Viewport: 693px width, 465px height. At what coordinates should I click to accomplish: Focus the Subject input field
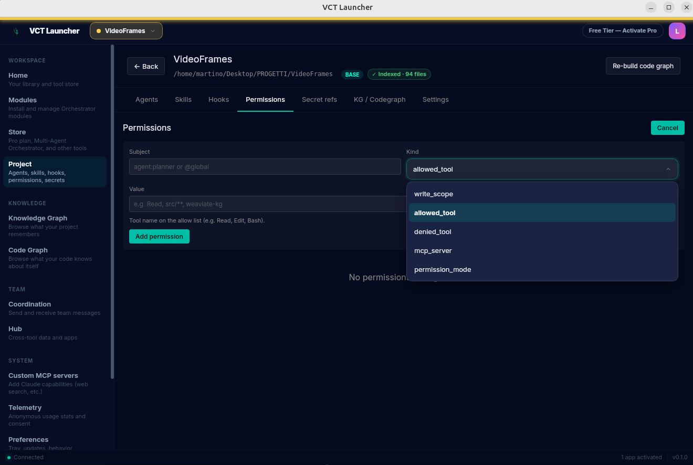click(265, 167)
